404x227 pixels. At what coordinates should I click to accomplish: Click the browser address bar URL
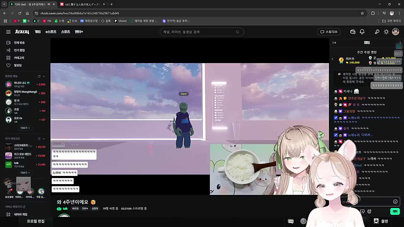point(80,13)
